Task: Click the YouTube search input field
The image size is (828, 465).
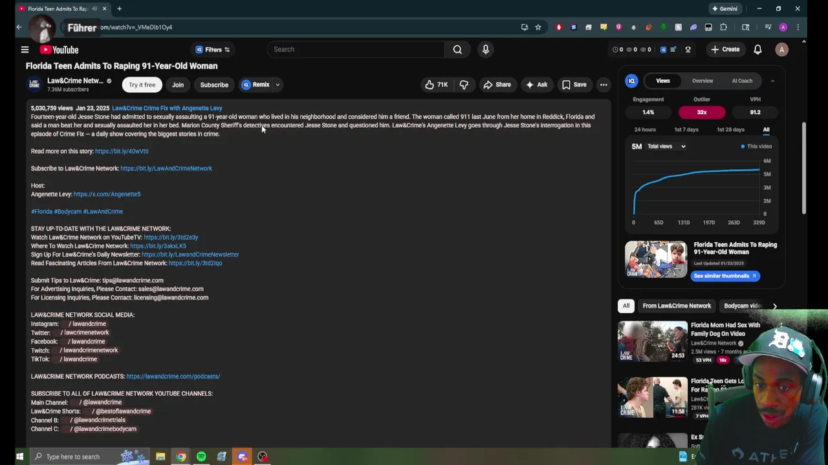Action: coord(356,49)
